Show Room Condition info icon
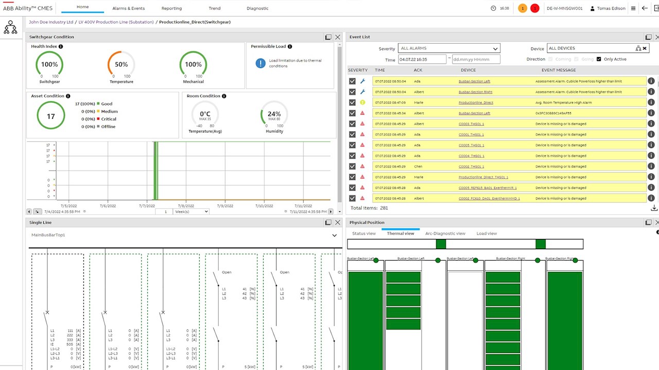This screenshot has height=370, width=659. click(x=224, y=96)
